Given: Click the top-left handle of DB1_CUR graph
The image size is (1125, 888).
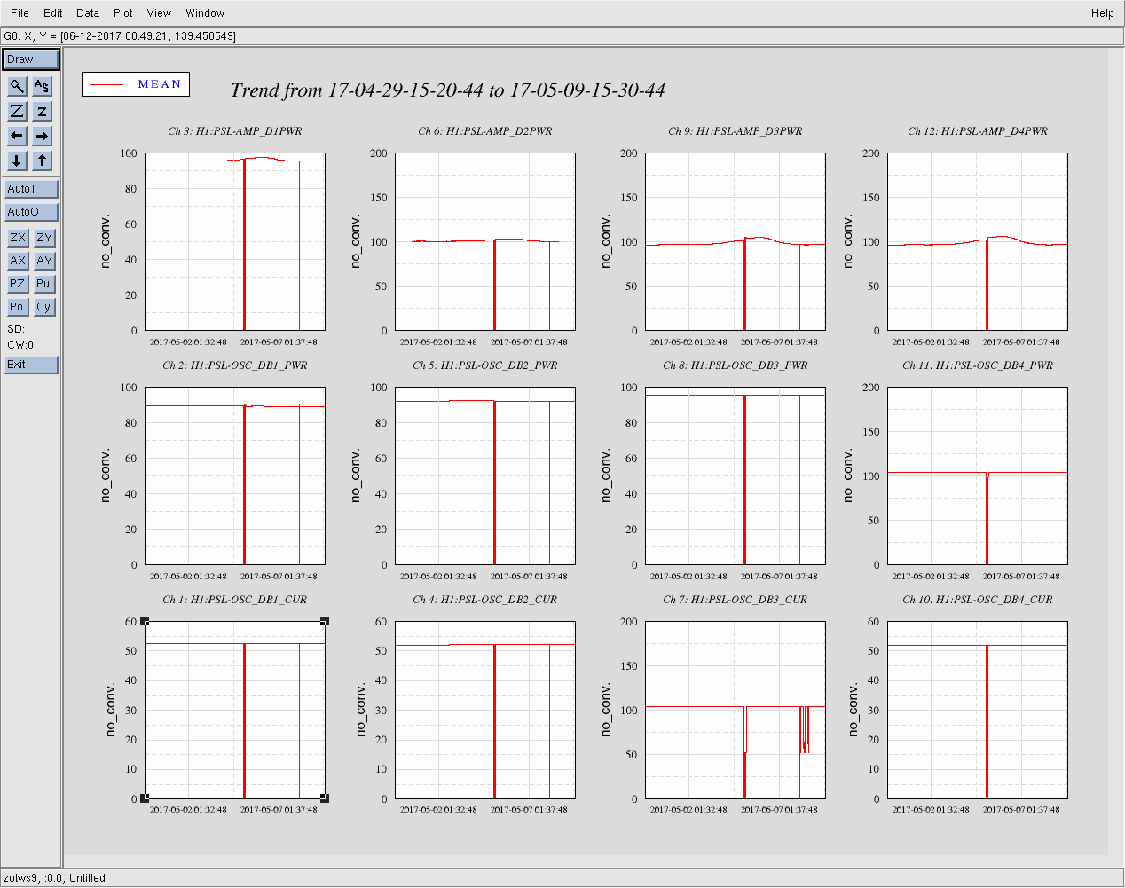Looking at the screenshot, I should 146,621.
